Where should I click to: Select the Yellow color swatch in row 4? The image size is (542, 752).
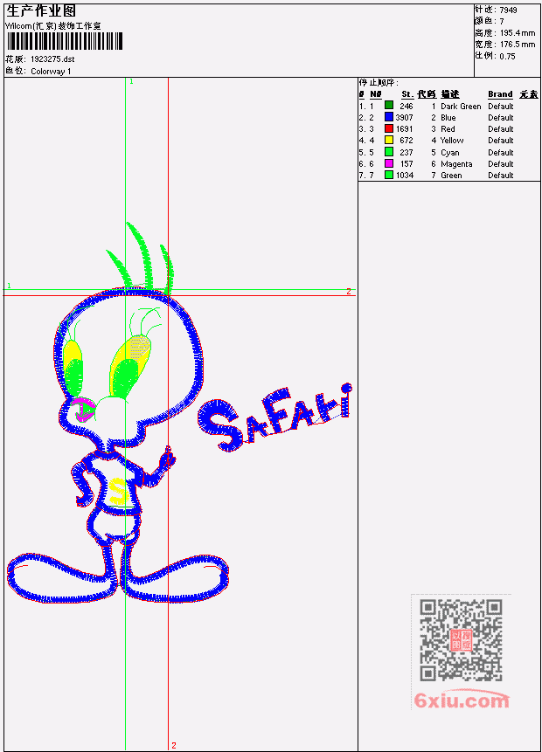pos(389,140)
